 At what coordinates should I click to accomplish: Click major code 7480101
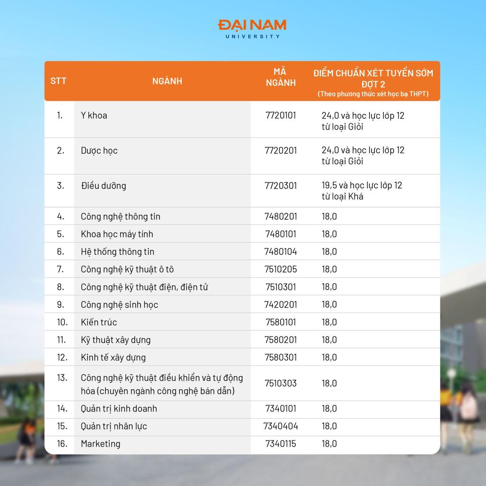point(280,234)
